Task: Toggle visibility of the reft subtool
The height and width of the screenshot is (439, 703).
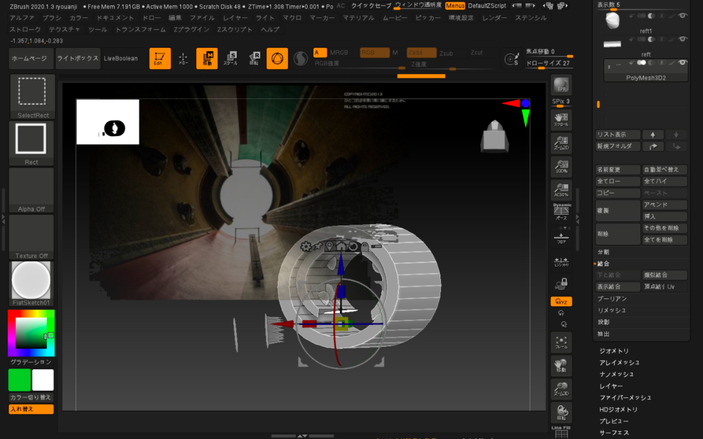Action: tap(682, 39)
